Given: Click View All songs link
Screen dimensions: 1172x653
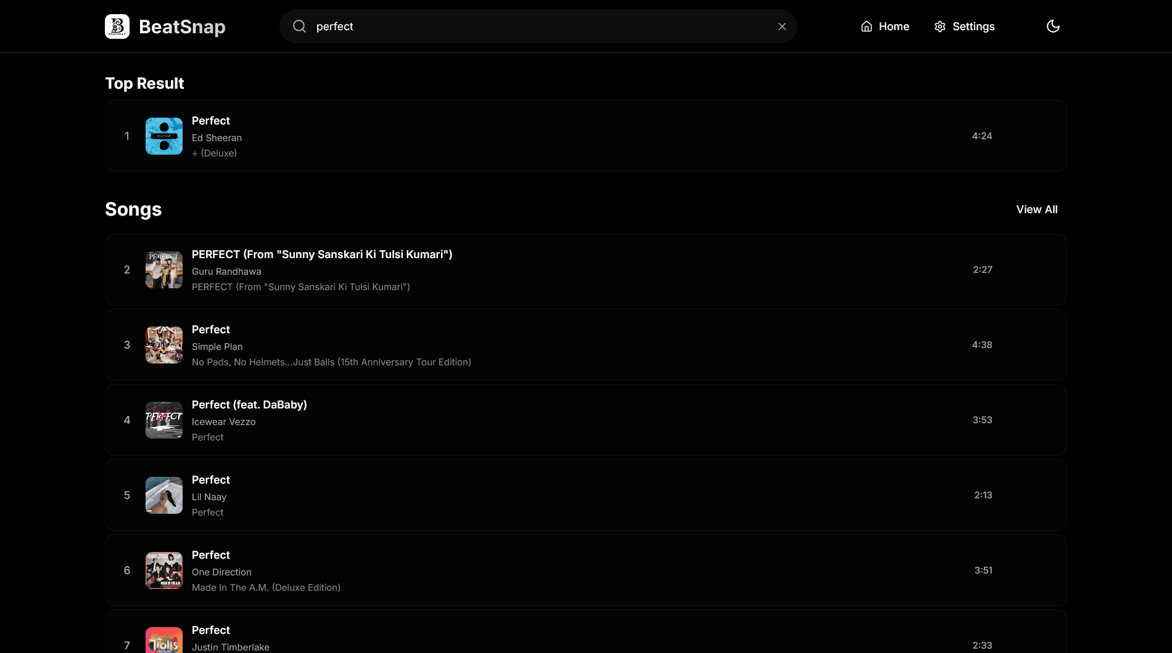Looking at the screenshot, I should pos(1036,209).
